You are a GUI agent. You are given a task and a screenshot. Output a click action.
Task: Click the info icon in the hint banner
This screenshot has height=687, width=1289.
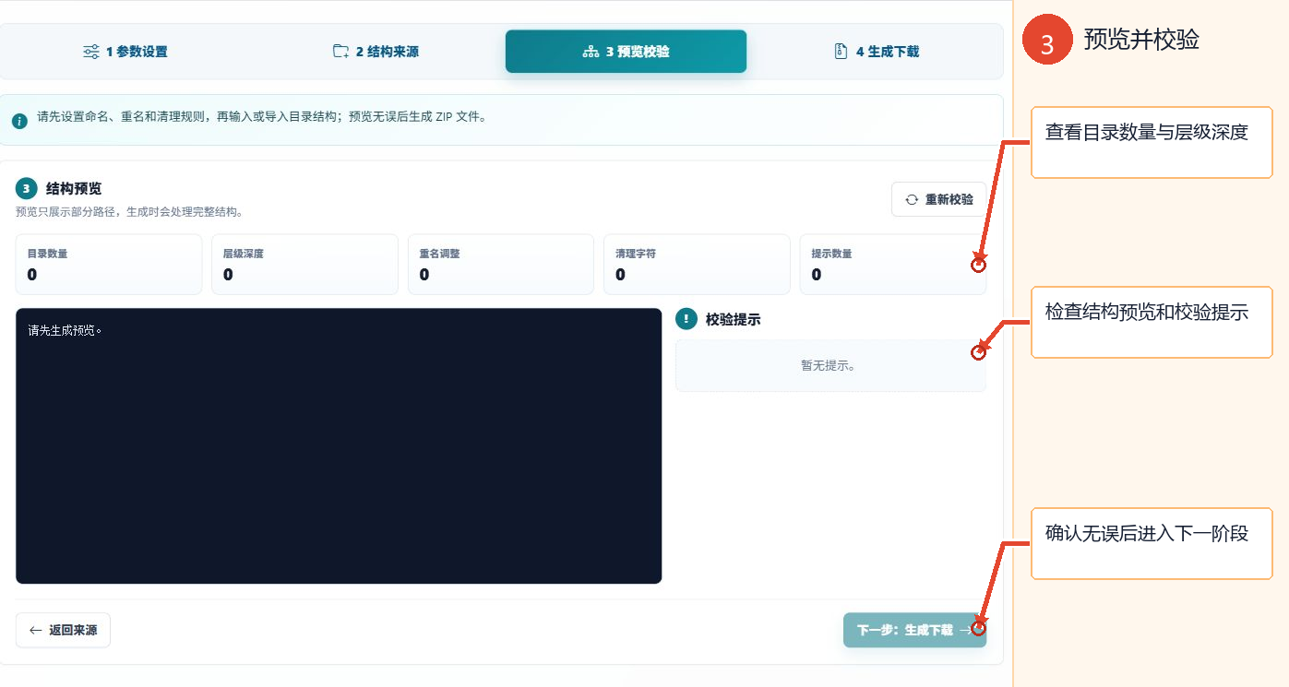pos(19,121)
